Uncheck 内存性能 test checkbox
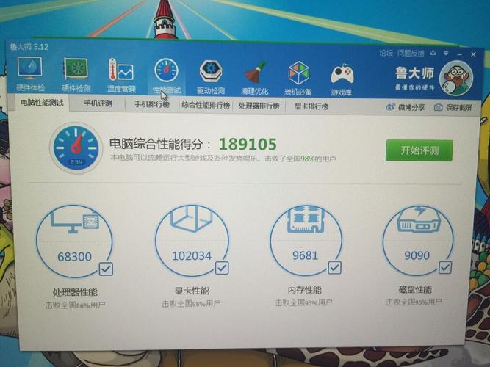The height and width of the screenshot is (367, 490). [334, 268]
